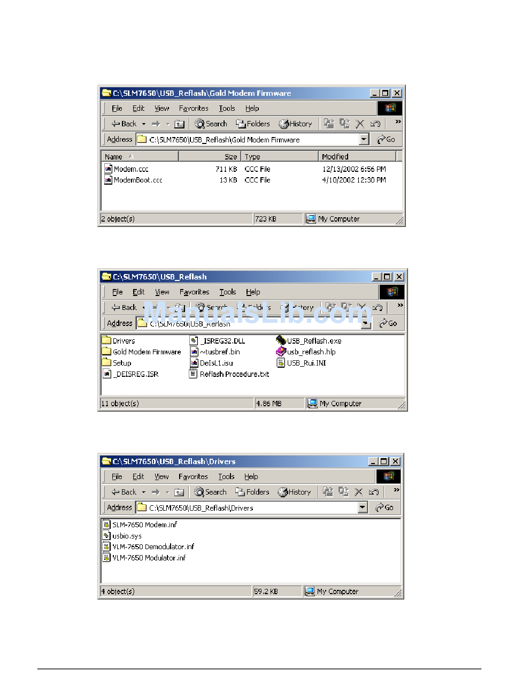The image size is (508, 683).
Task: Click Back button in USB_Reflash window
Action: pyautogui.click(x=124, y=307)
